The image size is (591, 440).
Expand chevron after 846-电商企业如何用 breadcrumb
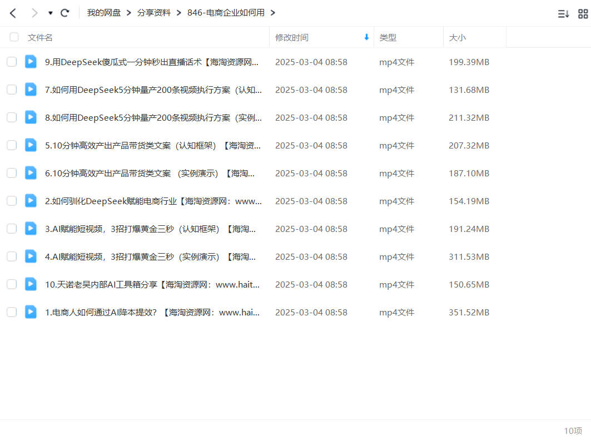coord(273,13)
